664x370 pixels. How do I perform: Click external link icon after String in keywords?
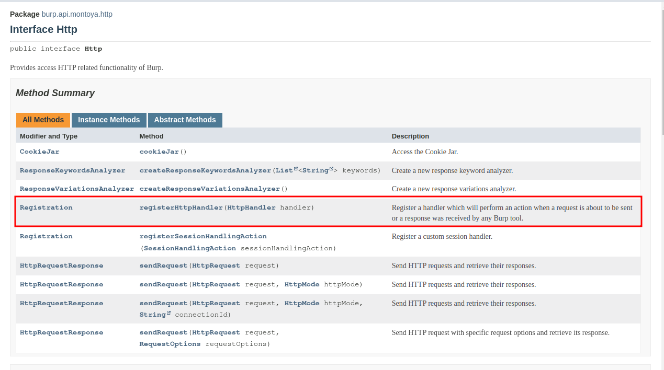pos(331,169)
